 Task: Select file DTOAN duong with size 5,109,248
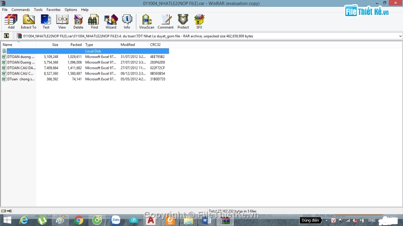tap(85, 57)
